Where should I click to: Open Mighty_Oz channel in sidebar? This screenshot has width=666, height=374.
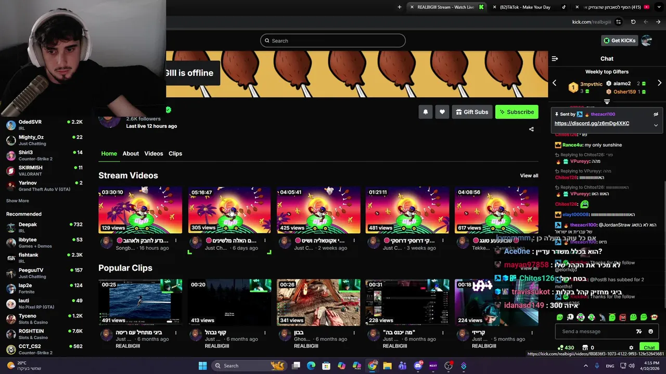pyautogui.click(x=44, y=140)
